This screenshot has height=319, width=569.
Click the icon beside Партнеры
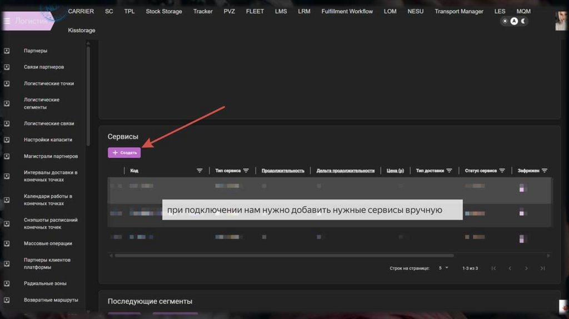[7, 51]
